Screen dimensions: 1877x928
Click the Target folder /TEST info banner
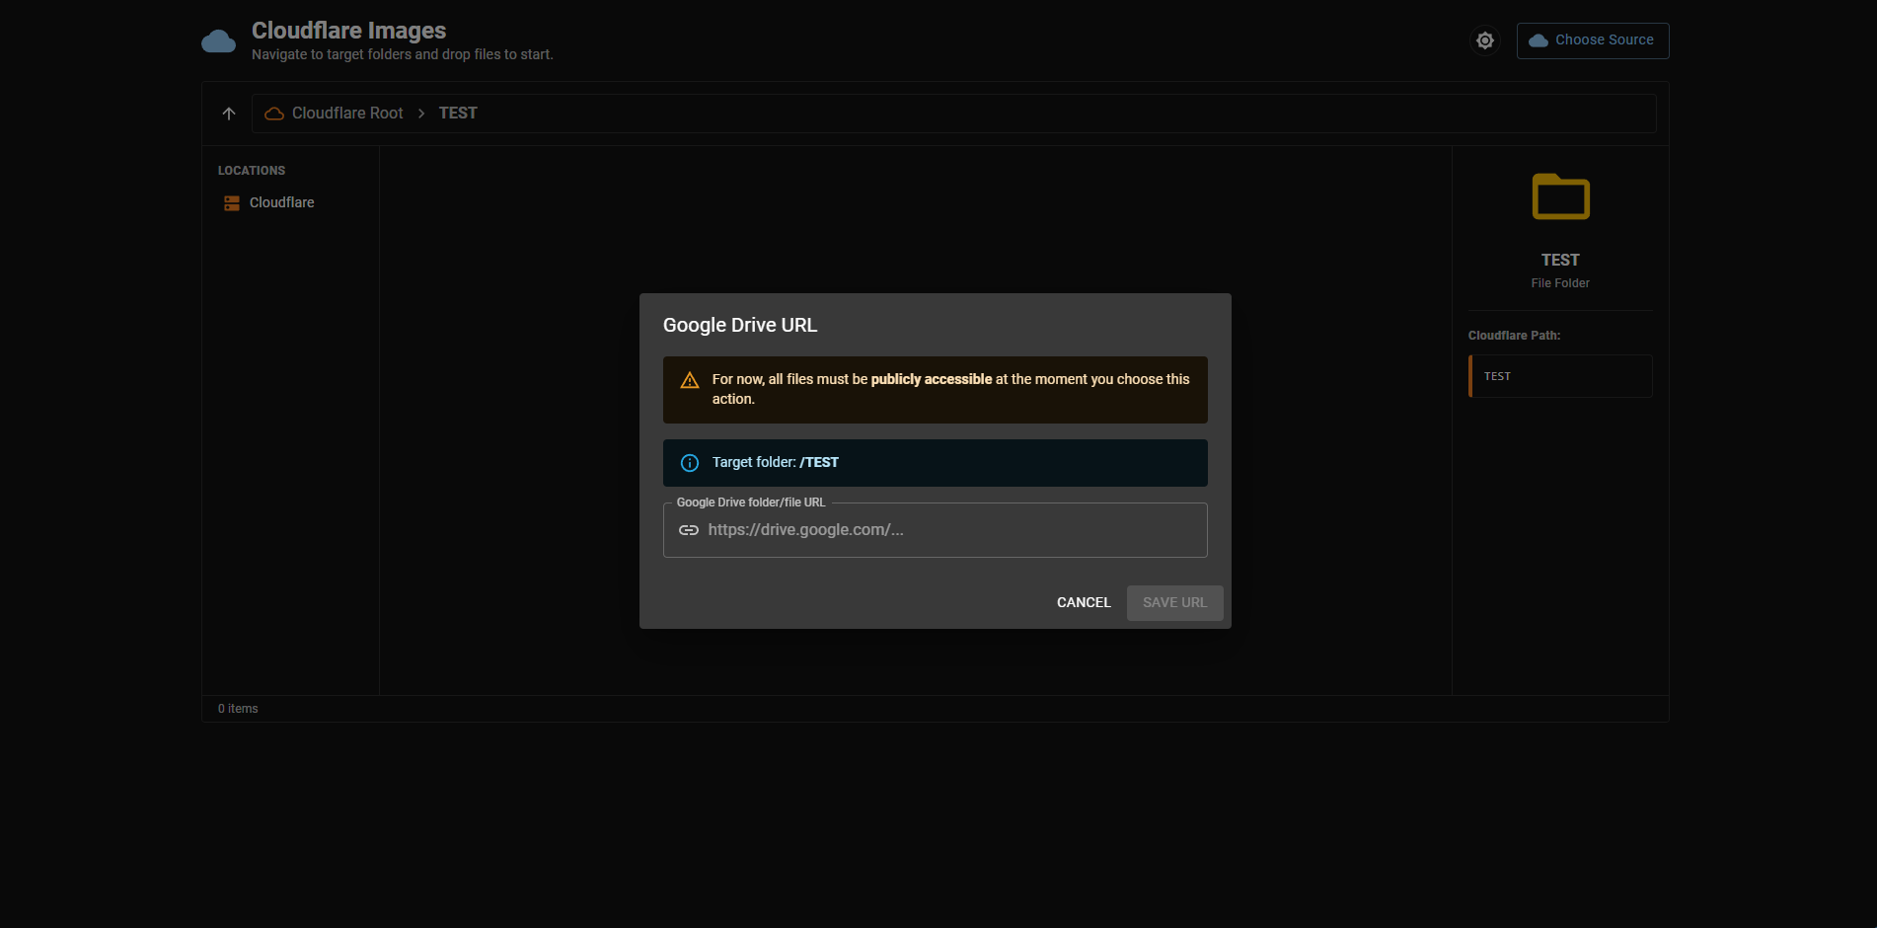click(x=935, y=463)
